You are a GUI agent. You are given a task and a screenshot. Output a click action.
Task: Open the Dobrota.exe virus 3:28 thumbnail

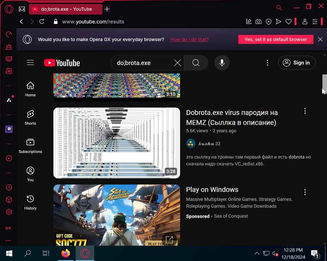[117, 143]
